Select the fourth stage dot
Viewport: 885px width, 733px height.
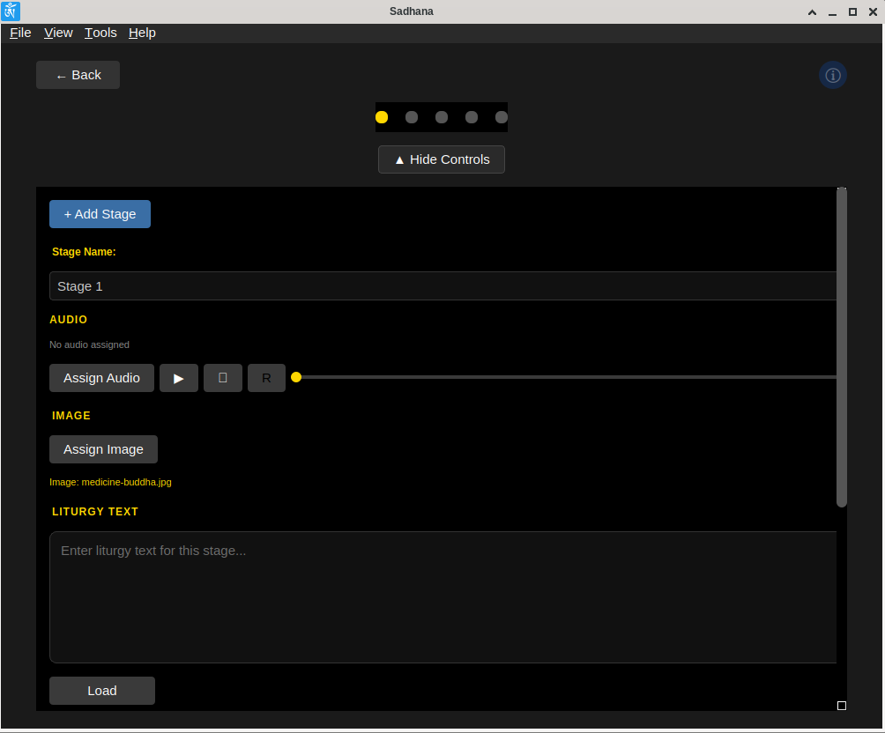click(x=472, y=117)
